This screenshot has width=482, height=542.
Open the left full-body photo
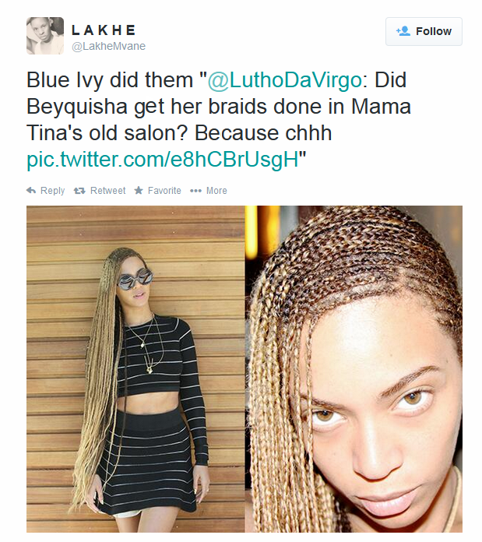coord(135,369)
